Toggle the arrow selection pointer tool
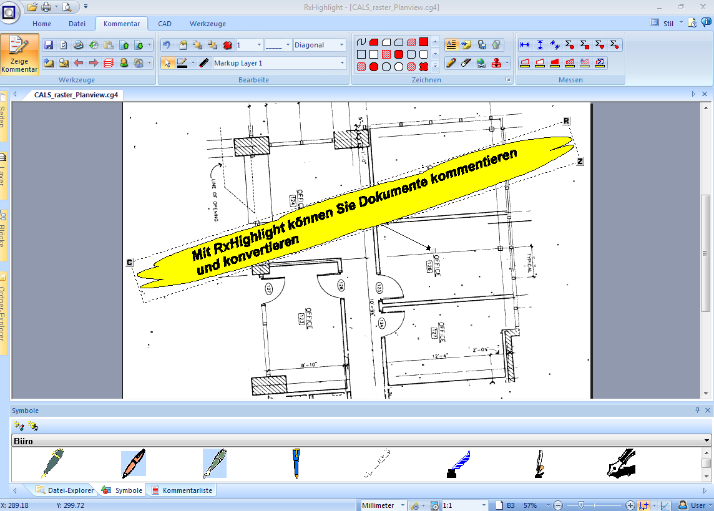The image size is (714, 511). tap(167, 63)
